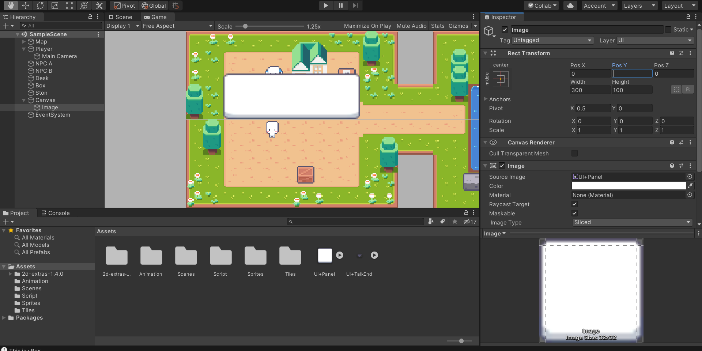The width and height of the screenshot is (702, 351).
Task: Open the anchor presets box
Action: tap(501, 79)
